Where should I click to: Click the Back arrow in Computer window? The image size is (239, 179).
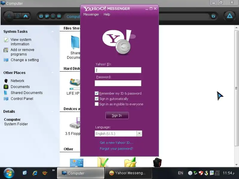click(9, 16)
